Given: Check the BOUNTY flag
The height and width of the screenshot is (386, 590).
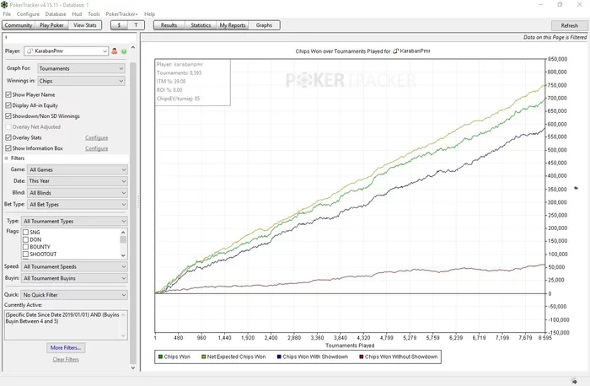Looking at the screenshot, I should click(25, 247).
